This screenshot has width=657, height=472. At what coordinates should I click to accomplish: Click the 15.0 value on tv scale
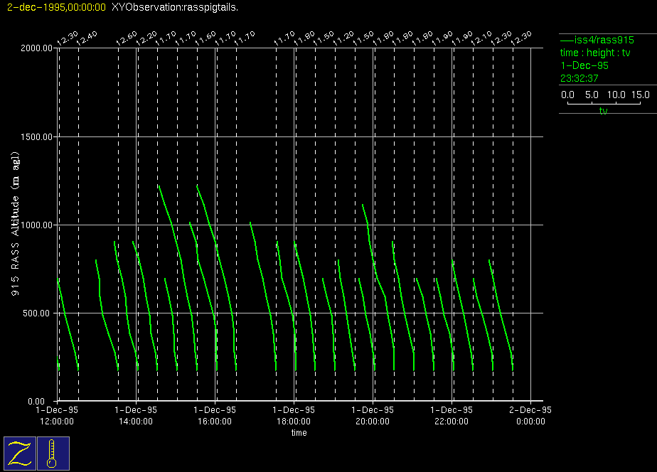[640, 95]
